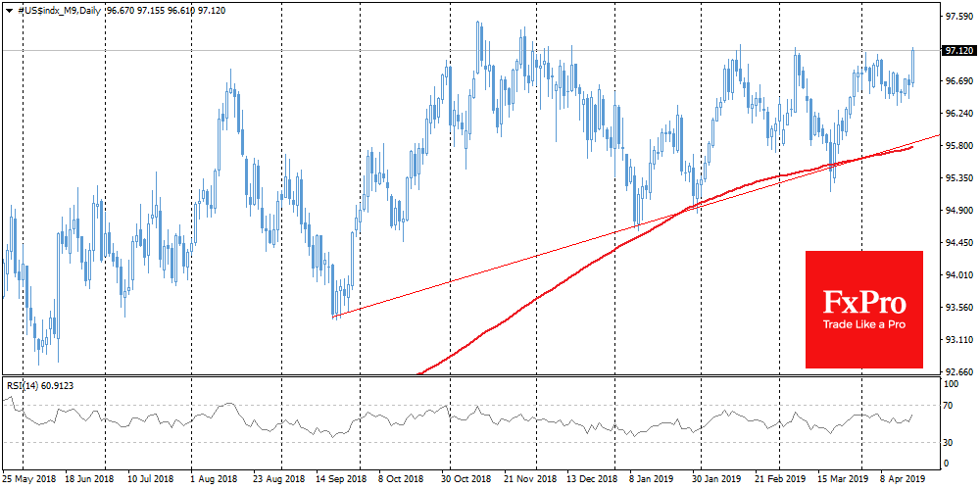The height and width of the screenshot is (490, 980).
Task: Click the 25 May 2018 date label
Action: pos(27,481)
